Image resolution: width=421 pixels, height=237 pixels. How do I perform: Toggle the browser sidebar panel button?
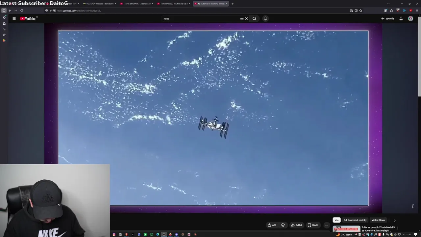pos(4,11)
